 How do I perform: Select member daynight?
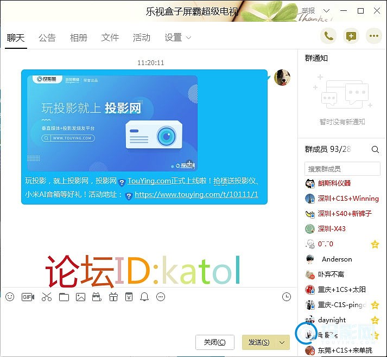click(342, 320)
